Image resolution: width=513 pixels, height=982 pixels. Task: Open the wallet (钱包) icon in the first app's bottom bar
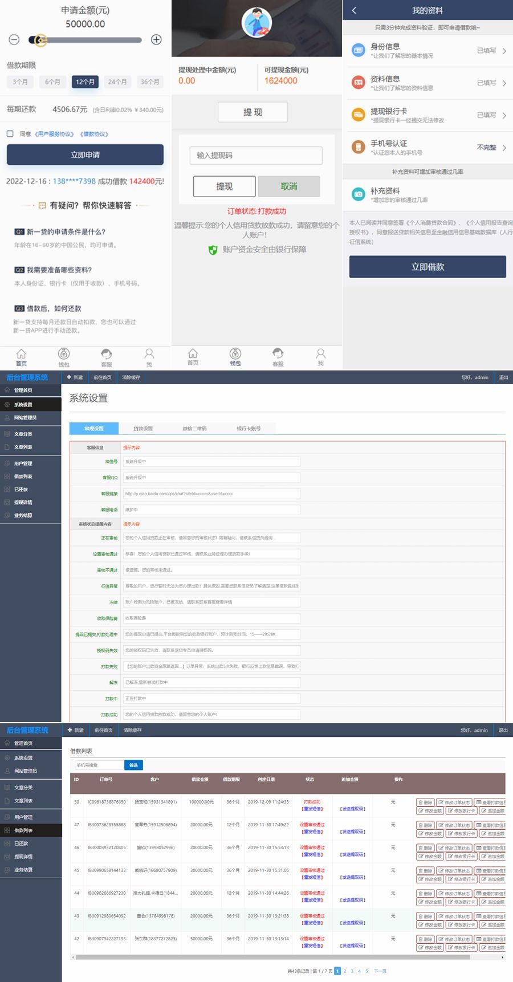64,357
